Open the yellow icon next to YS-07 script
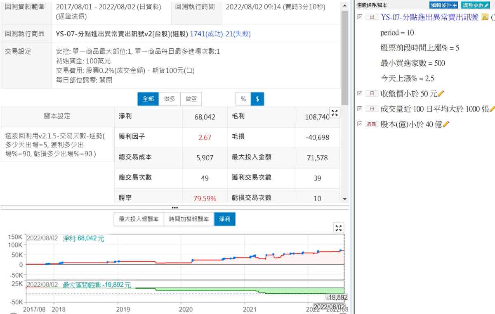 (485, 17)
